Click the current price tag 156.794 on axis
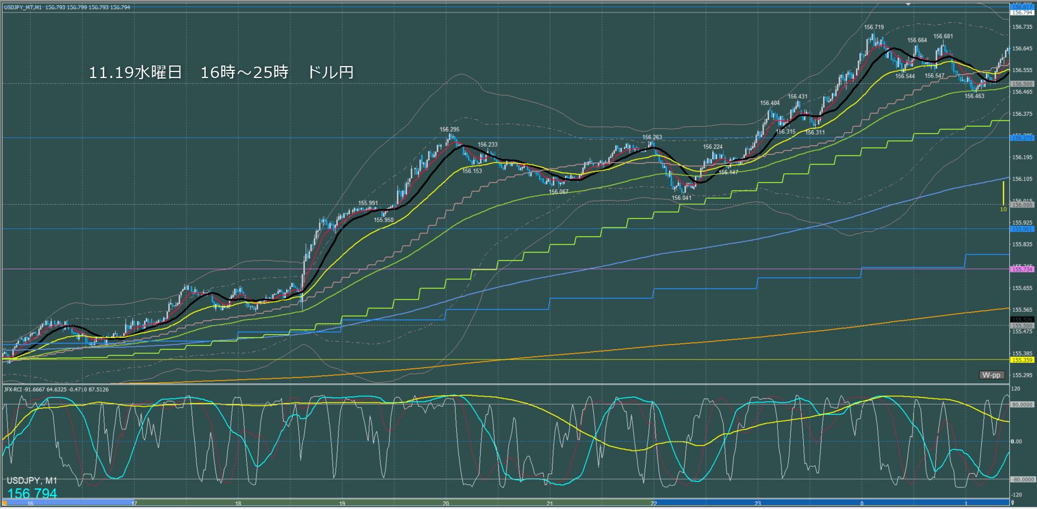 [x=1022, y=12]
